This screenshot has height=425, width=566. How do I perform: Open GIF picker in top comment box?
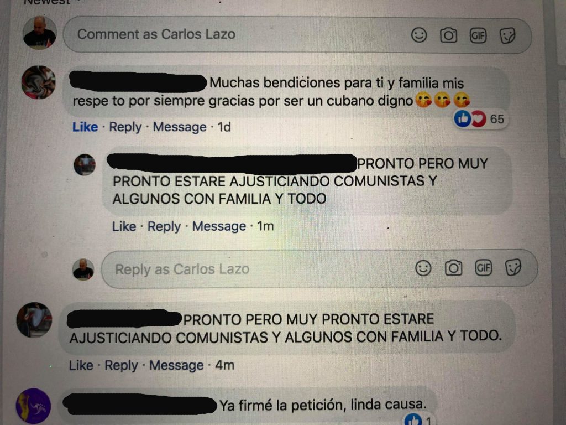tap(478, 35)
